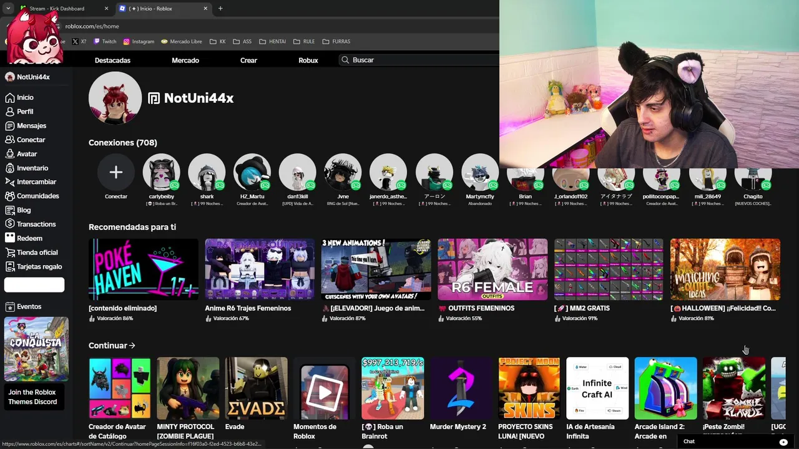Open shark's connection avatar
Image resolution: width=799 pixels, height=449 pixels.
[x=207, y=172]
